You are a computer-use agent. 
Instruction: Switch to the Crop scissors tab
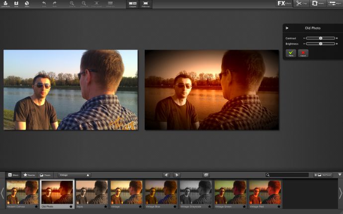pyautogui.click(x=301, y=3)
